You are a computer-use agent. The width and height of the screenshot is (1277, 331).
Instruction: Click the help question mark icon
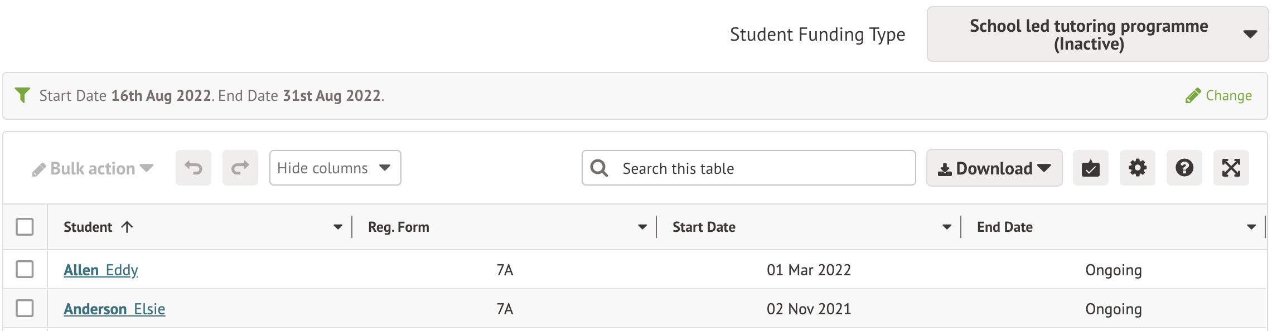(1184, 168)
